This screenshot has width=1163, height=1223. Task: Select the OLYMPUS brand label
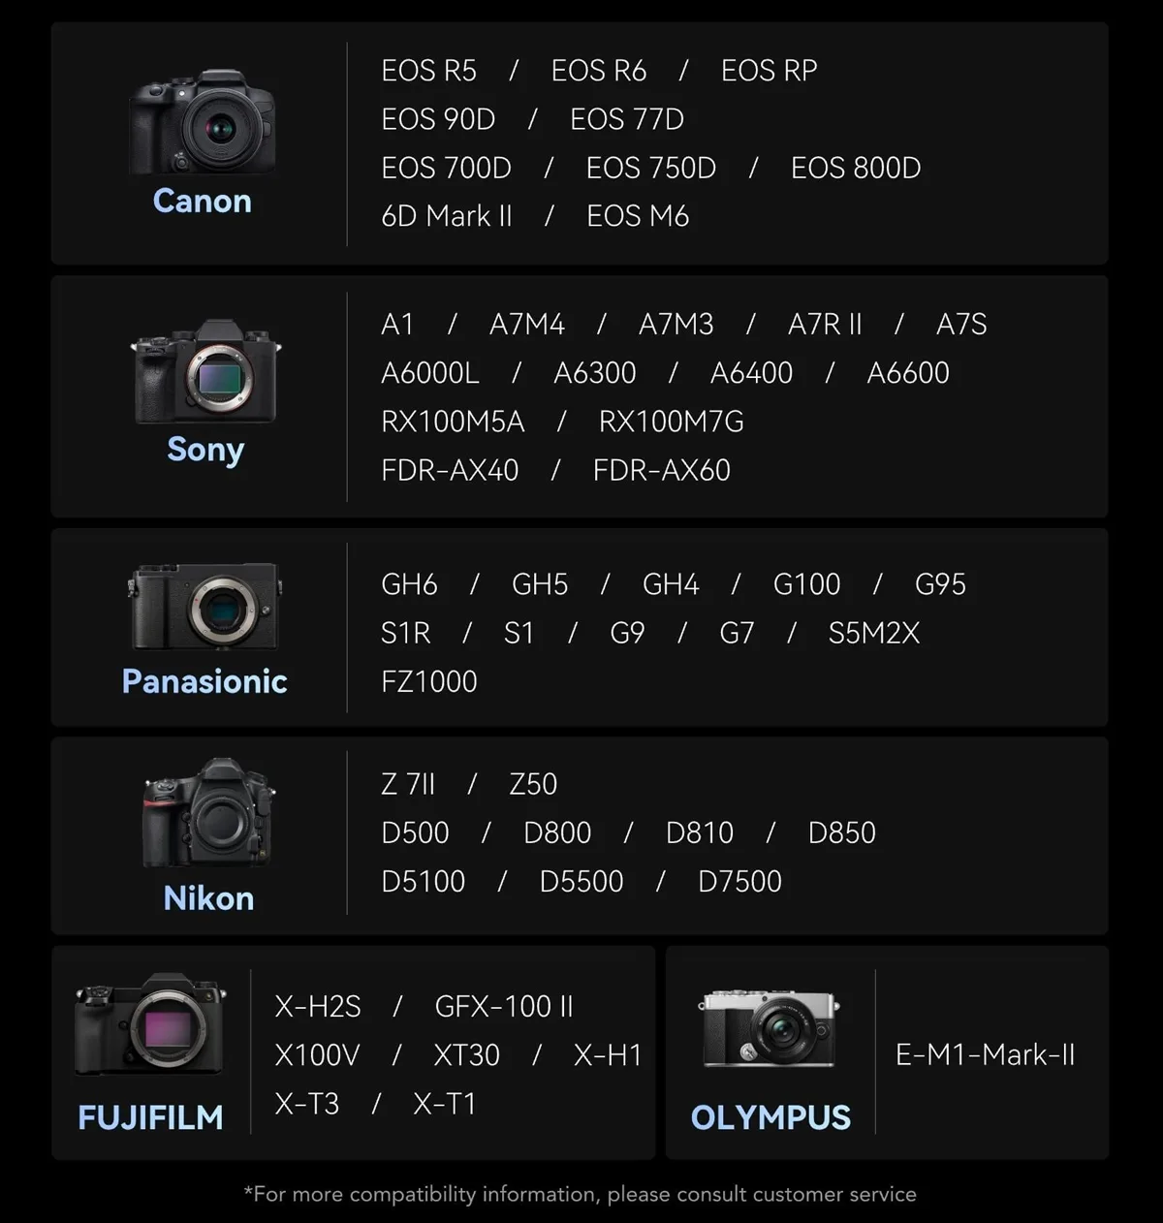tap(770, 1117)
